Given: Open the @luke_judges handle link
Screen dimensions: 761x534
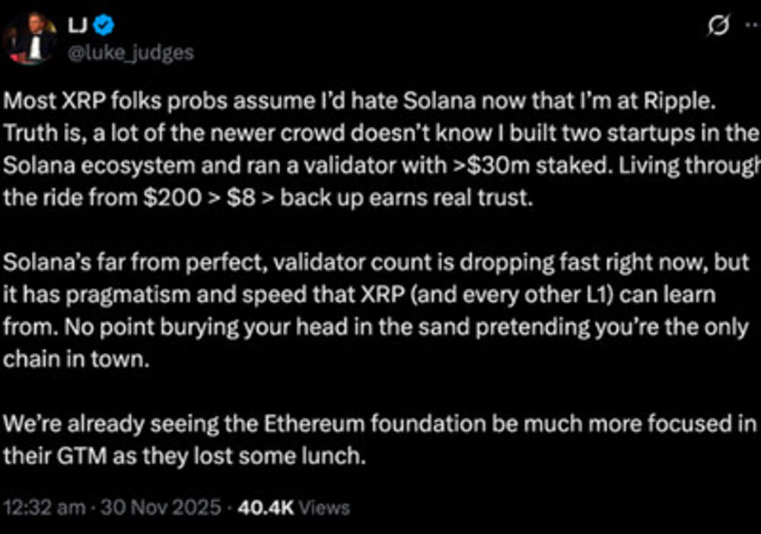Looking at the screenshot, I should click(131, 52).
